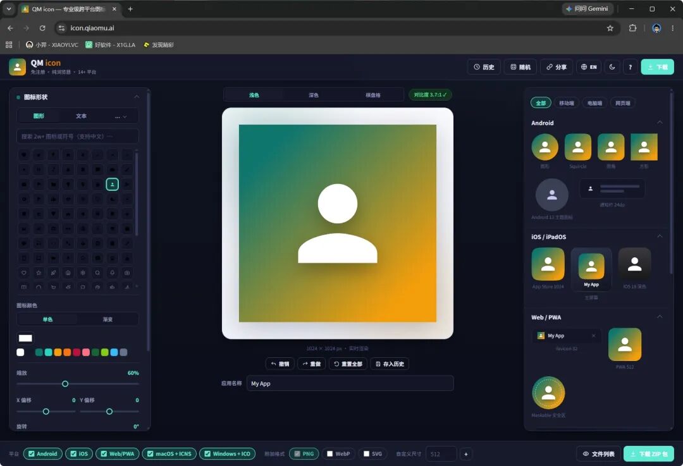Screen dimensions: 683x466
Task: Click the icon search field
Action: click(78, 137)
